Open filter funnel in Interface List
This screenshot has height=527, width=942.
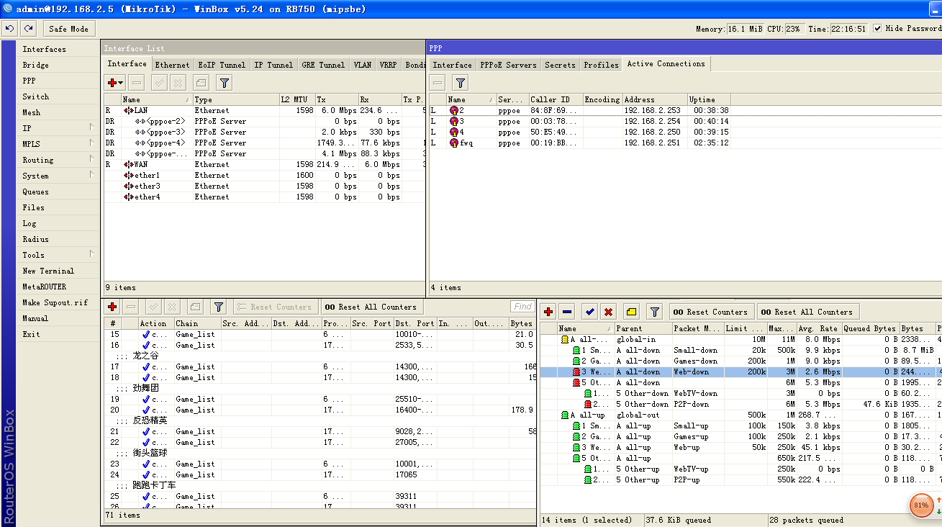[x=225, y=83]
